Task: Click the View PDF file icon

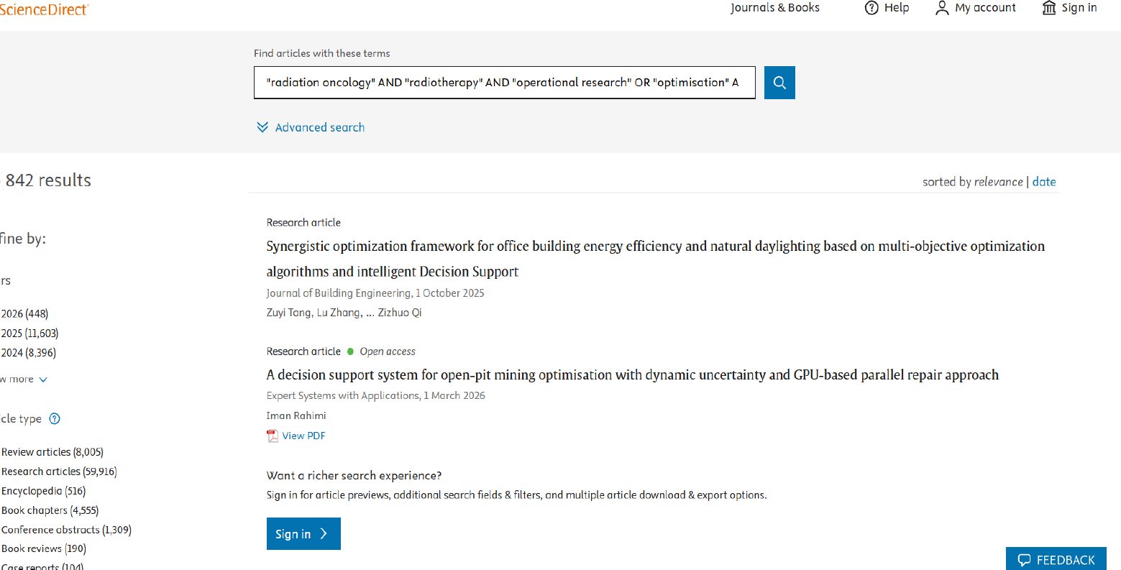Action: click(273, 436)
